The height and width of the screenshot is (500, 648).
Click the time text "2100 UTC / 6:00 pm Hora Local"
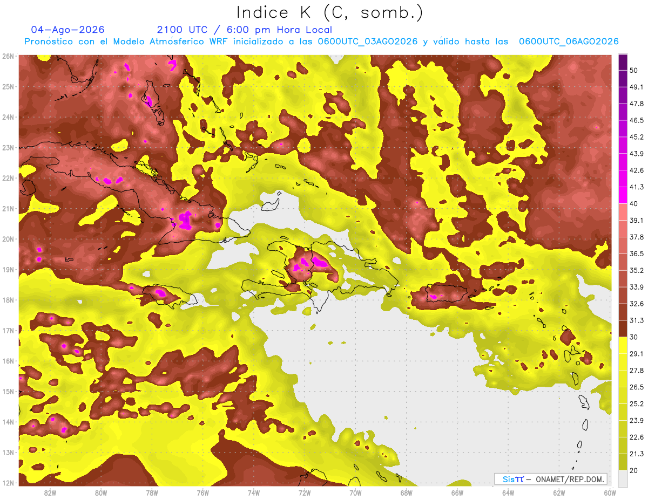pyautogui.click(x=245, y=30)
